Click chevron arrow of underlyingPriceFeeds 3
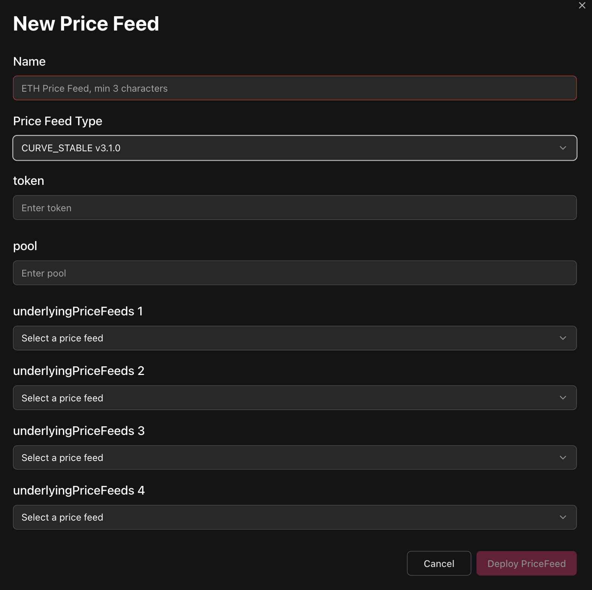The image size is (592, 590). pos(563,458)
